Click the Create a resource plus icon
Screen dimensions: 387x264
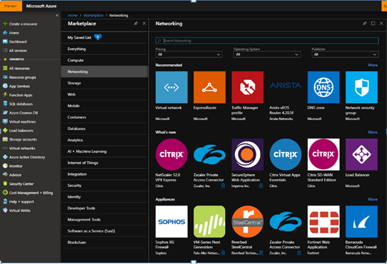(x=5, y=24)
